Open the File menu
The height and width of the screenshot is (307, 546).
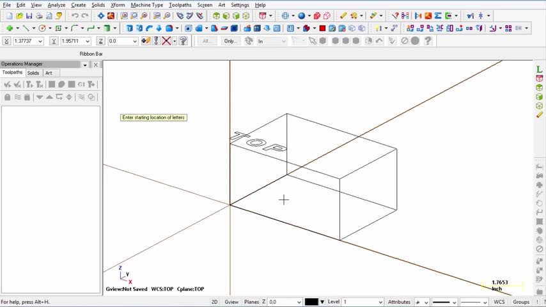6,5
